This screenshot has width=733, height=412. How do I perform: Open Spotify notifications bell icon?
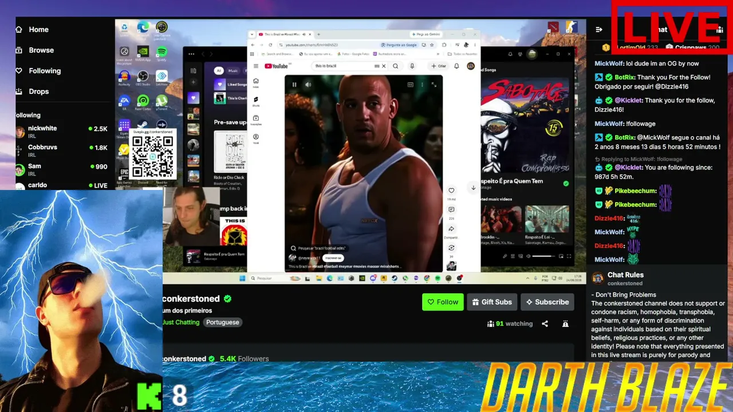510,54
